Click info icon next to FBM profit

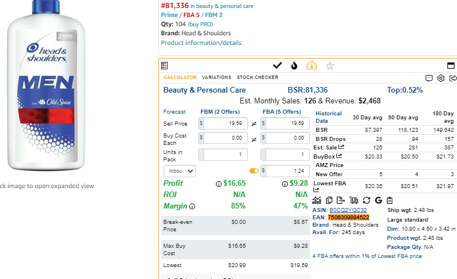coord(219,184)
